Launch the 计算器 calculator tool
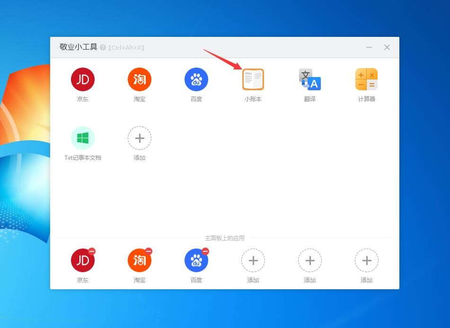The width and height of the screenshot is (450, 328). [367, 79]
